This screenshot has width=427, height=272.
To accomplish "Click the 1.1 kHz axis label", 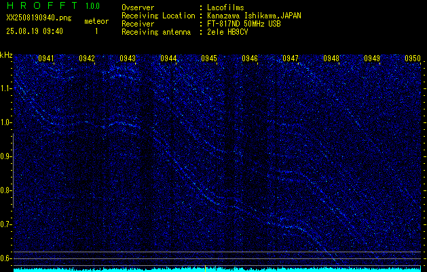I will tap(6, 88).
